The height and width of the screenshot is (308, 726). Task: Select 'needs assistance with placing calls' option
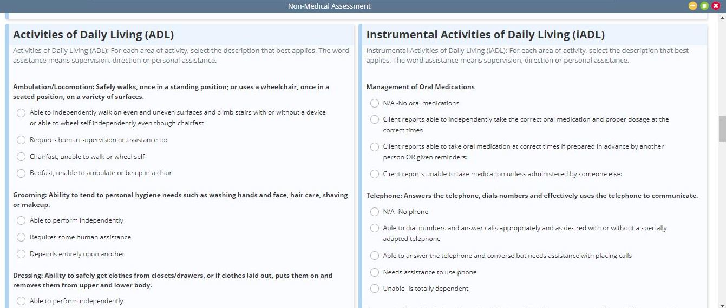point(374,256)
